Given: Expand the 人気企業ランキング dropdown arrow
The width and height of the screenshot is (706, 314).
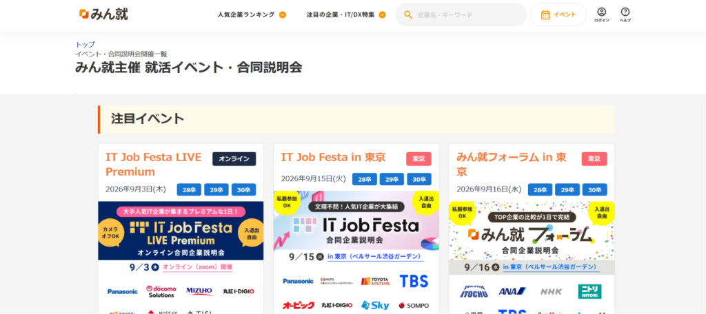Looking at the screenshot, I should (x=282, y=15).
